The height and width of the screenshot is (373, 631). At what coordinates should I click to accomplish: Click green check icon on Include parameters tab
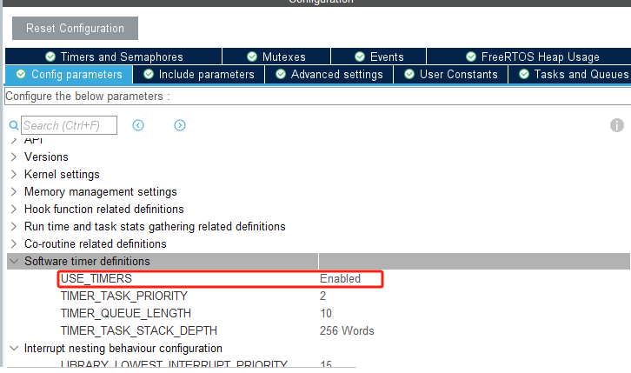coord(149,74)
